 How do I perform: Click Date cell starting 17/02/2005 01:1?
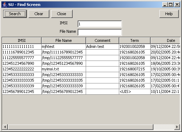click(x=165, y=80)
